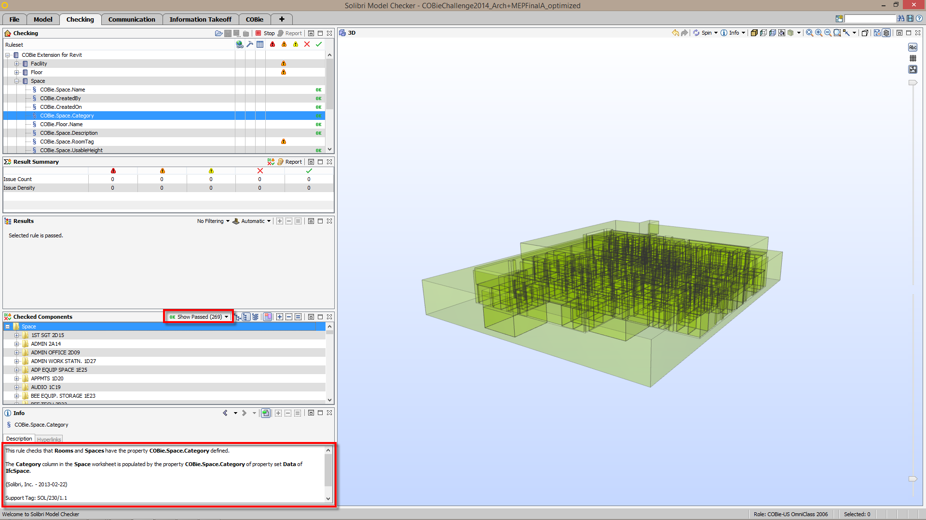Click the Hyperlinks tab in Info panel

(x=49, y=439)
